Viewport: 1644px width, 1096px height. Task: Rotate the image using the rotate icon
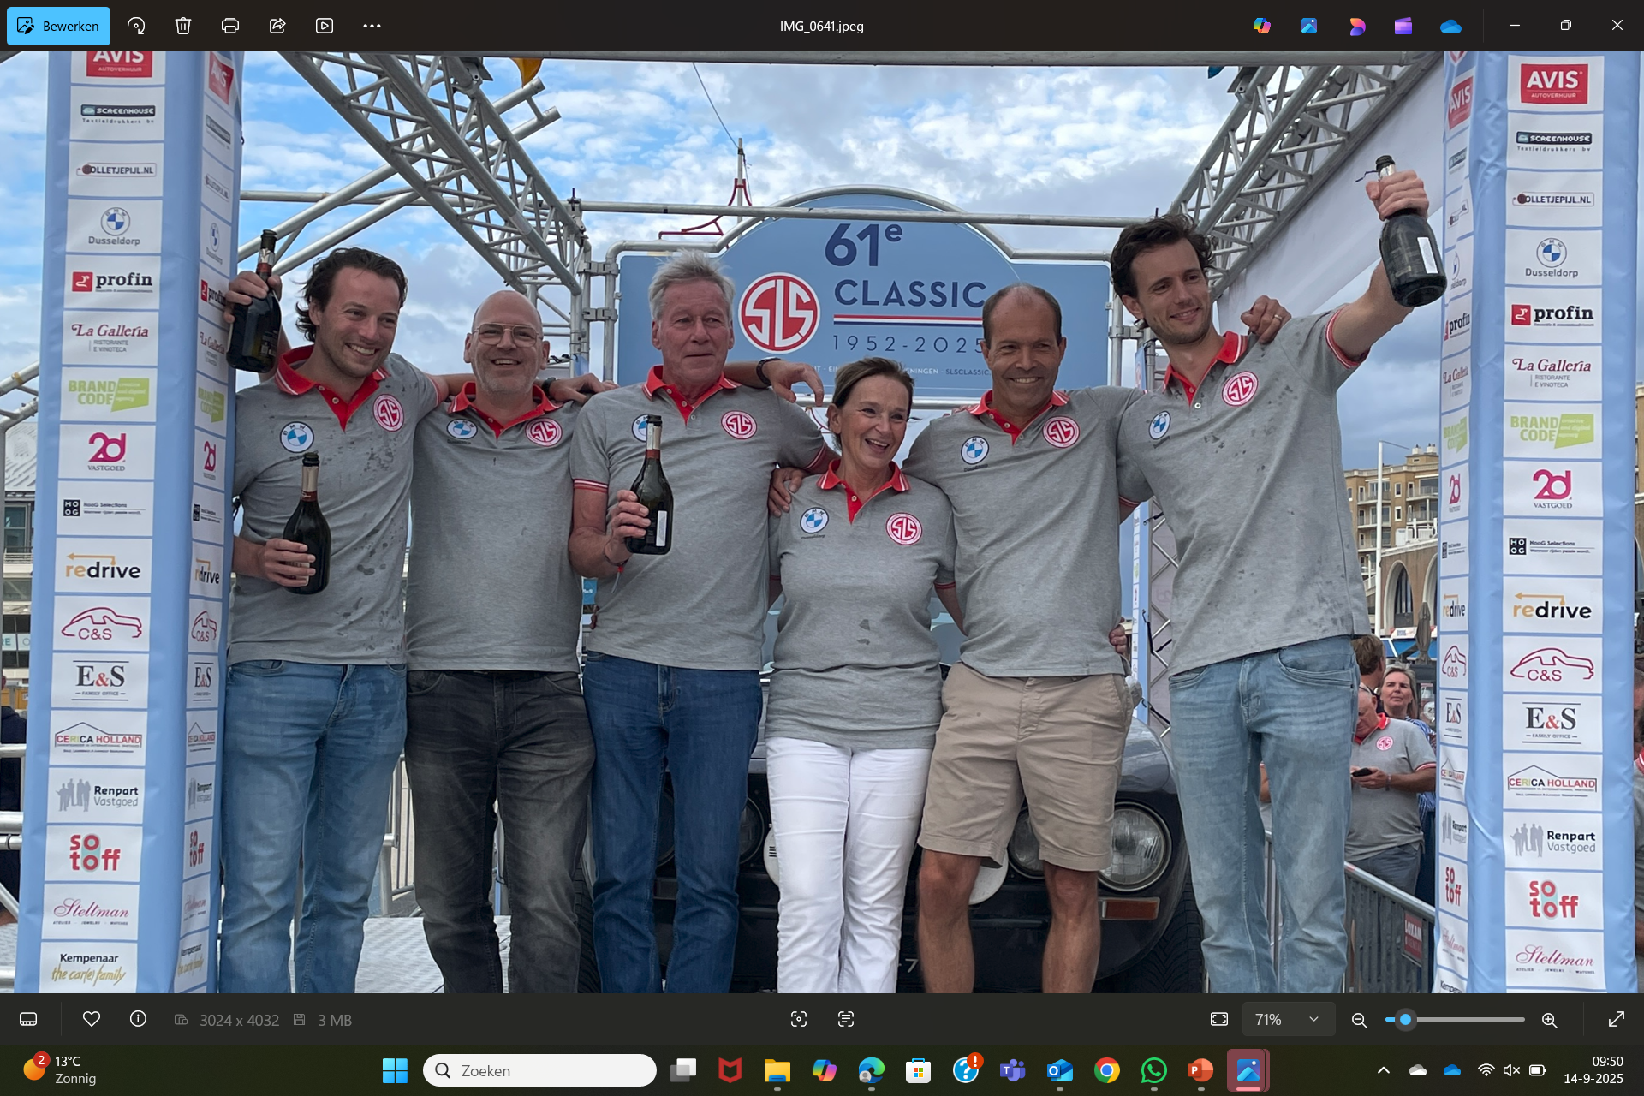tap(136, 26)
